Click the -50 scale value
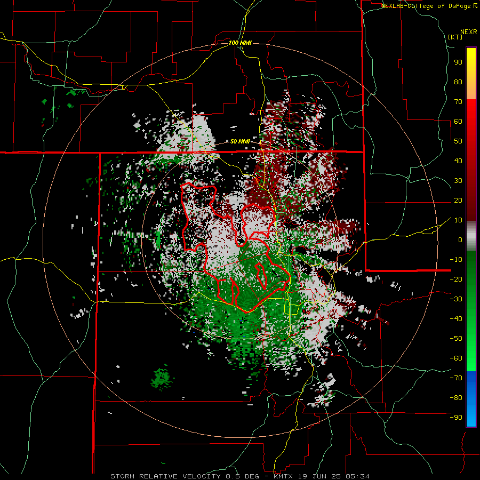Image resolution: width=480 pixels, height=480 pixels. tap(456, 339)
